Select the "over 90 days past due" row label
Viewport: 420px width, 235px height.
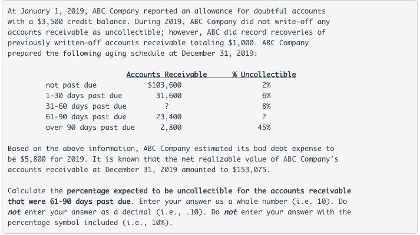tap(90, 127)
